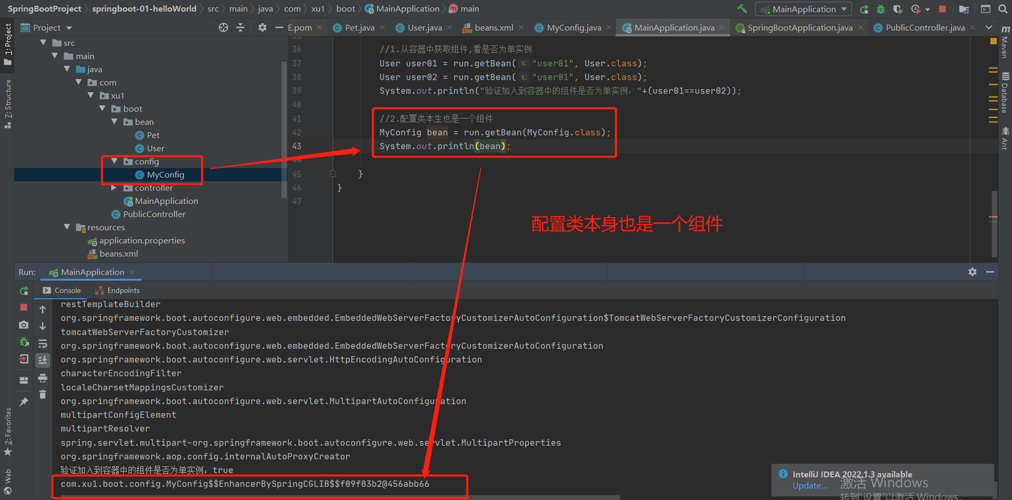
Task: Click the green Debug bug icon
Action: pyautogui.click(x=881, y=9)
